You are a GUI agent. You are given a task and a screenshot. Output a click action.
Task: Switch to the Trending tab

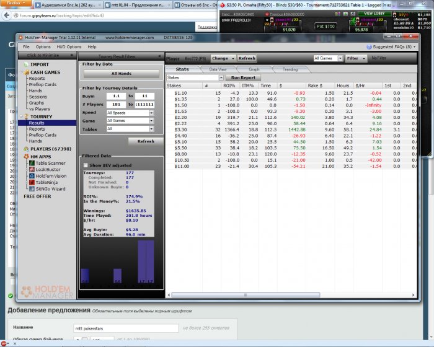[x=290, y=69]
